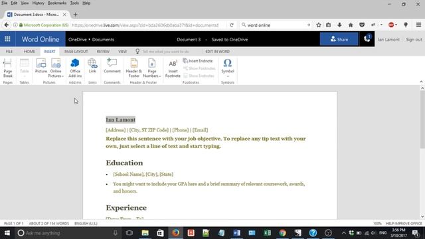The height and width of the screenshot is (239, 425).
Task: Click ENGLISH (U.S.) language status
Action: [86, 224]
